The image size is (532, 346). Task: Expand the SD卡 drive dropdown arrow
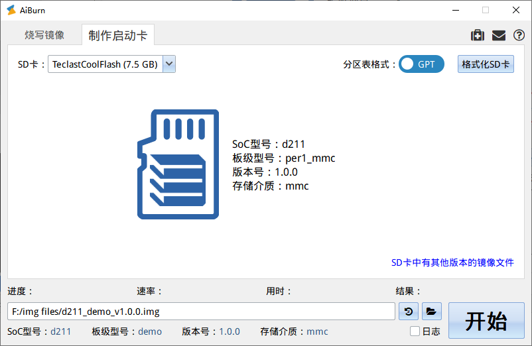(x=169, y=64)
